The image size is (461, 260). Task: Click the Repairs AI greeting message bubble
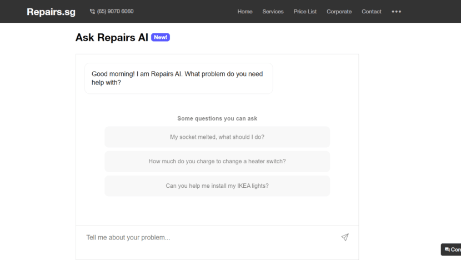[178, 78]
